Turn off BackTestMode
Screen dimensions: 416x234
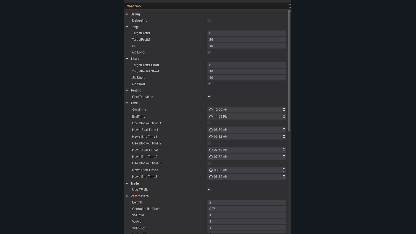point(209,97)
